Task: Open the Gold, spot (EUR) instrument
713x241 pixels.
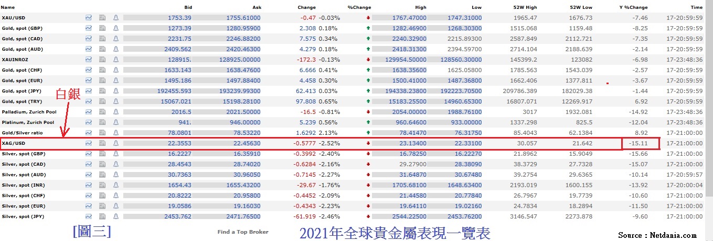Action: (22, 81)
